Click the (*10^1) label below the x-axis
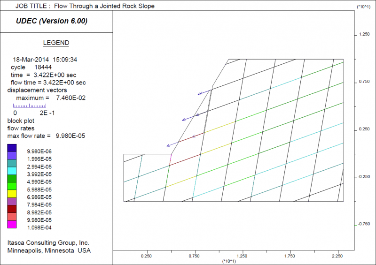This screenshot has width=376, height=265. pyautogui.click(x=229, y=261)
